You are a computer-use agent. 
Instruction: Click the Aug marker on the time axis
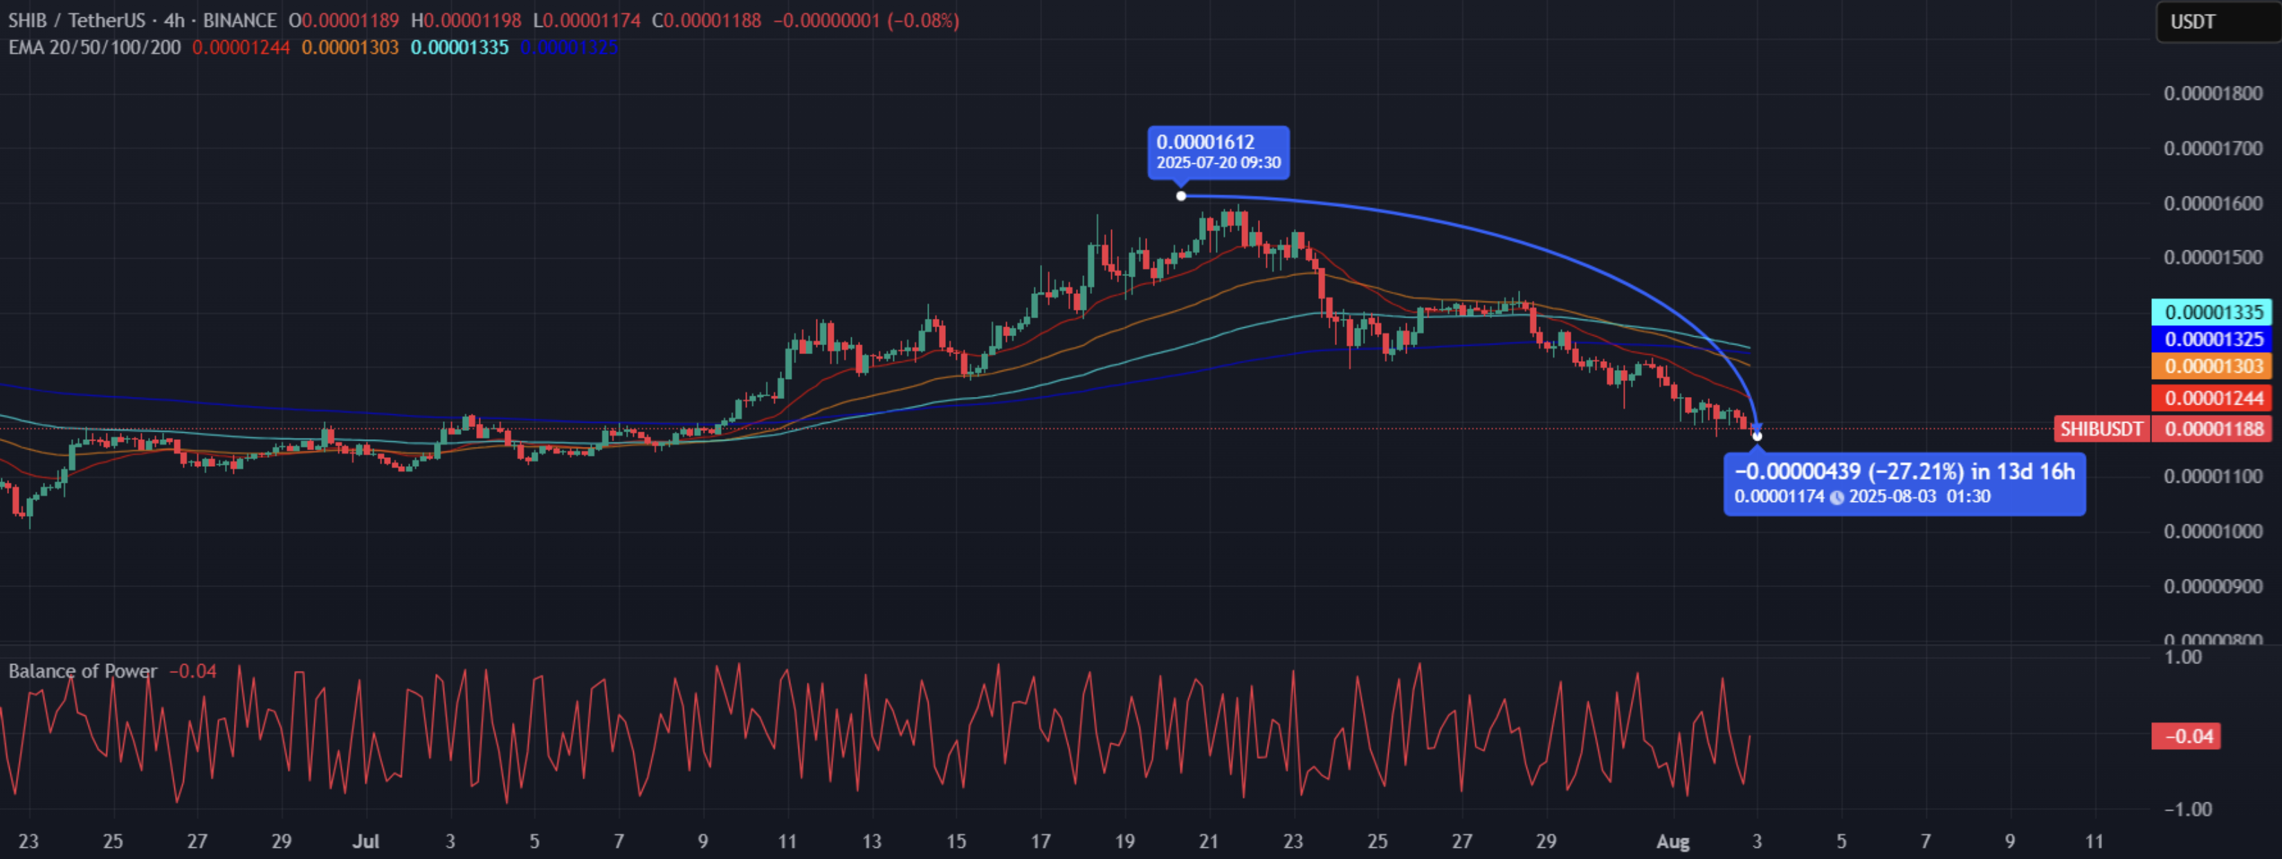[1672, 840]
